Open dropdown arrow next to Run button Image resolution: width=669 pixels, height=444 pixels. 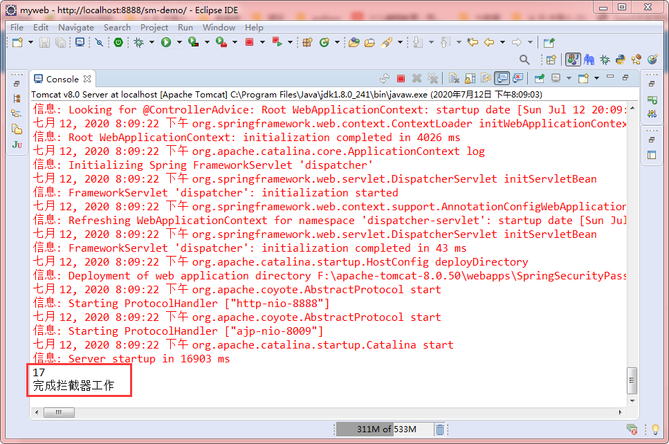tap(179, 42)
